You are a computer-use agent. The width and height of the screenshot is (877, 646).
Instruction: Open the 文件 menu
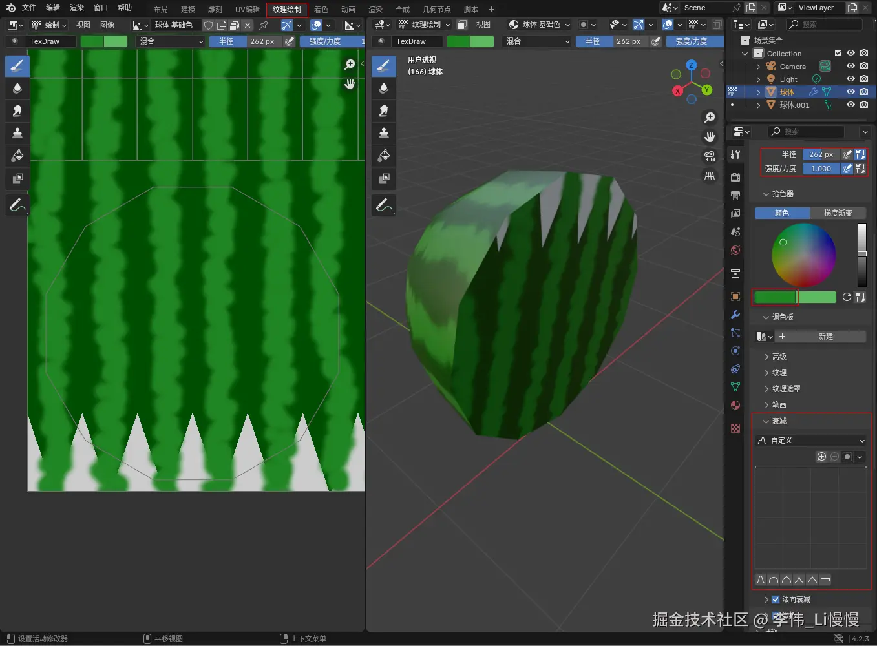click(x=29, y=8)
